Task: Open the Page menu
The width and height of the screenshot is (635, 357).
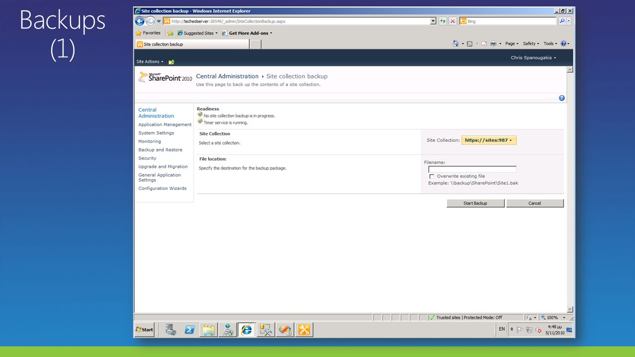Action: tap(511, 44)
